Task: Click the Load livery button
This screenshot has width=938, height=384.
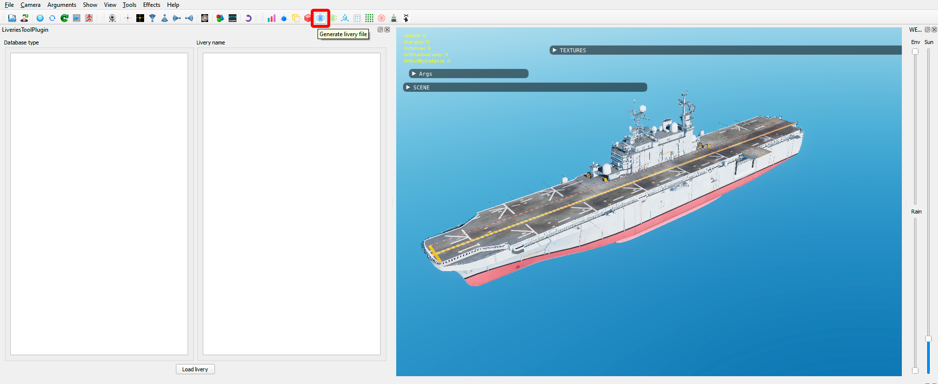Action: 195,369
